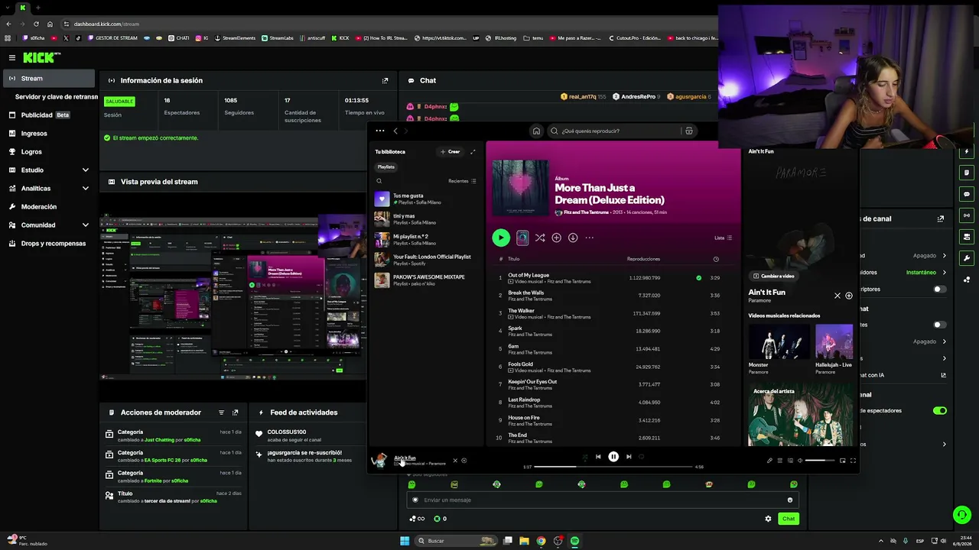Enable shuffle for the album
The height and width of the screenshot is (550, 979).
click(540, 238)
